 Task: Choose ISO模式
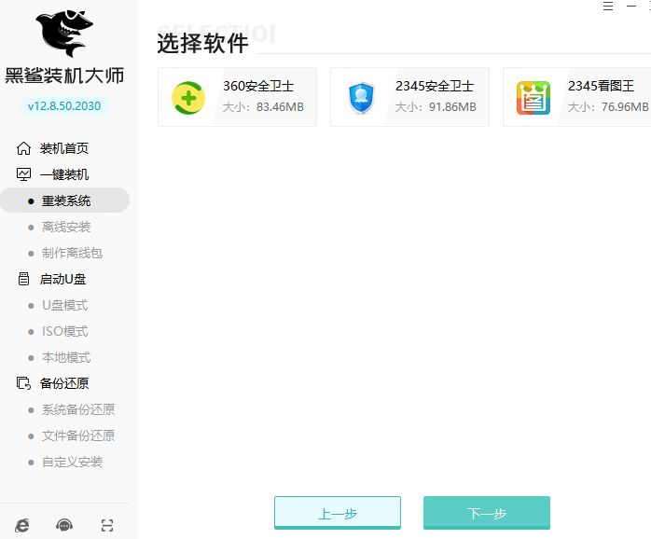pos(64,331)
